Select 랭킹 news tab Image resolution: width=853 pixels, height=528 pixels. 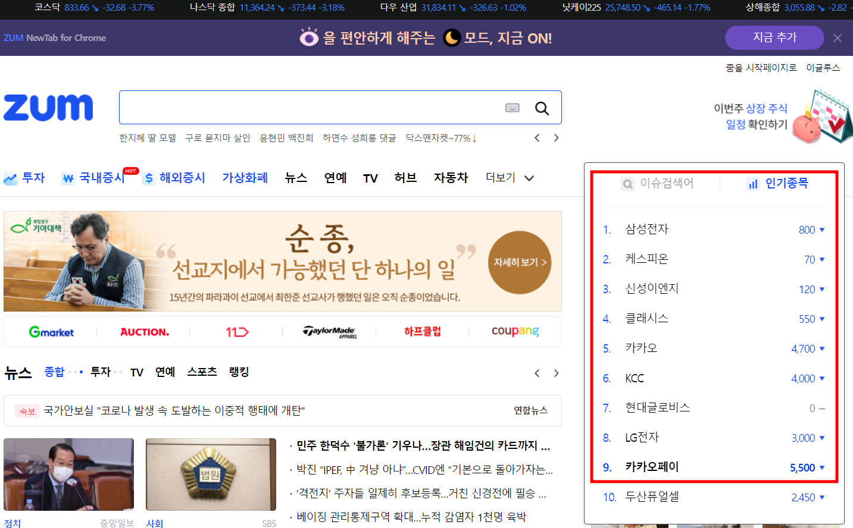pyautogui.click(x=239, y=372)
